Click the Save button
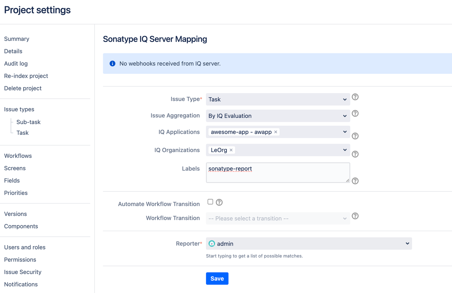Viewport: 452px width, 293px height. (x=217, y=279)
